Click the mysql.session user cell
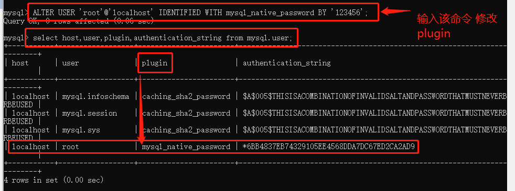The height and width of the screenshot is (191, 515). coord(89,113)
